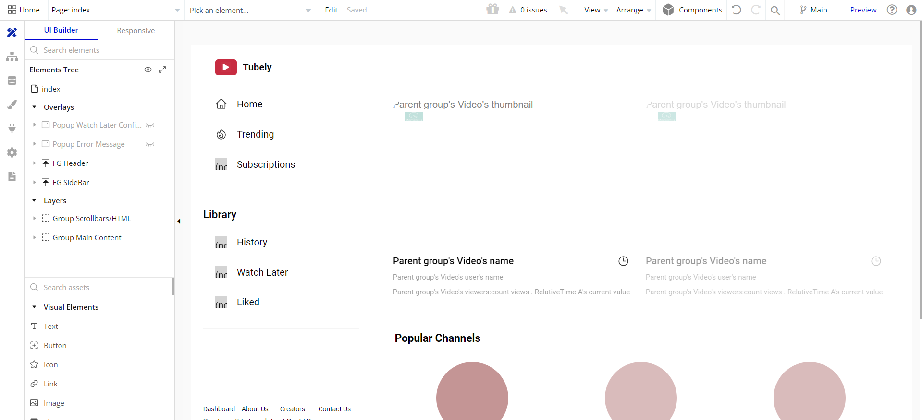Expand the FG Header tree item
Viewport: 922px width, 420px height.
pos(34,163)
